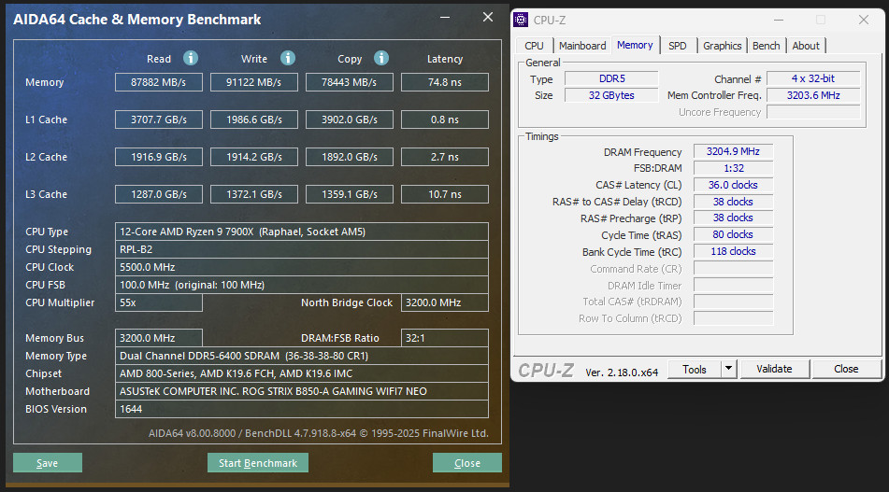
Task: Click the info icon next to Copy
Action: tap(381, 58)
